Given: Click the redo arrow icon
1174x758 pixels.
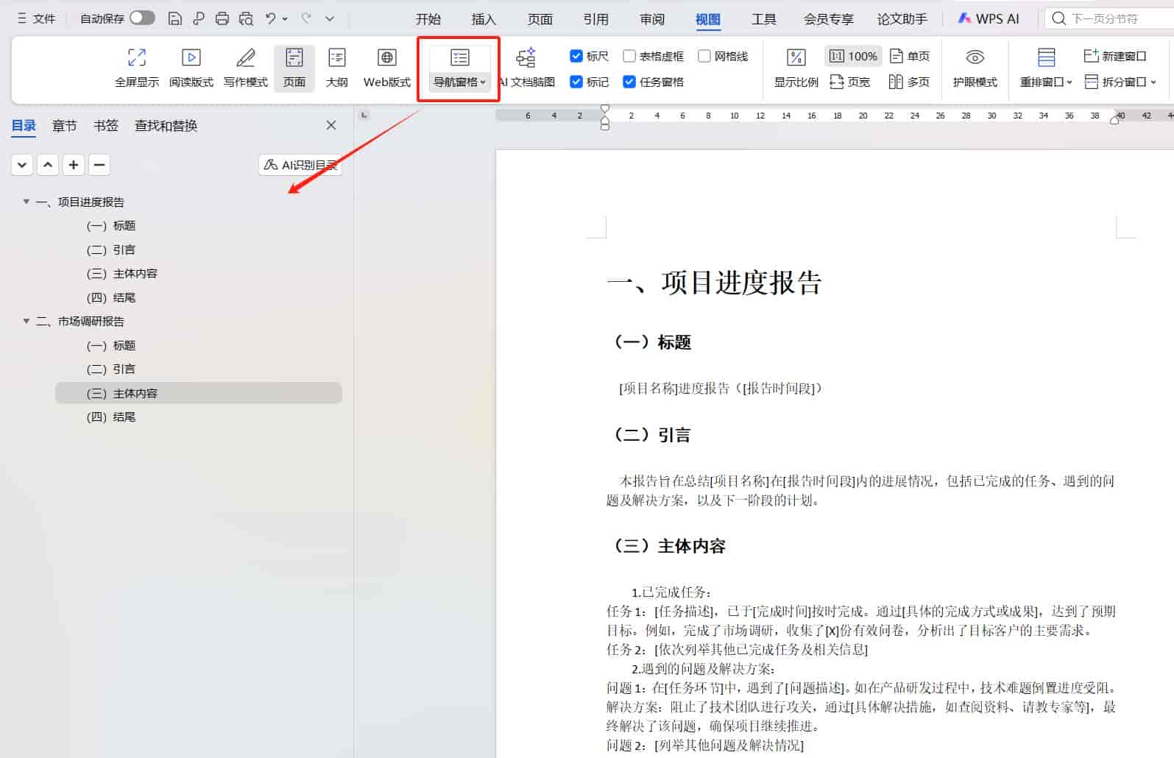Looking at the screenshot, I should 306,18.
